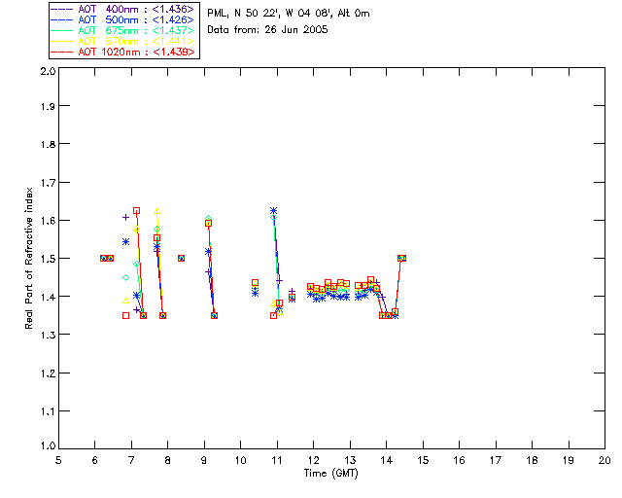
Task: Click the 'Time (GMT)' axis title
Action: (330, 474)
